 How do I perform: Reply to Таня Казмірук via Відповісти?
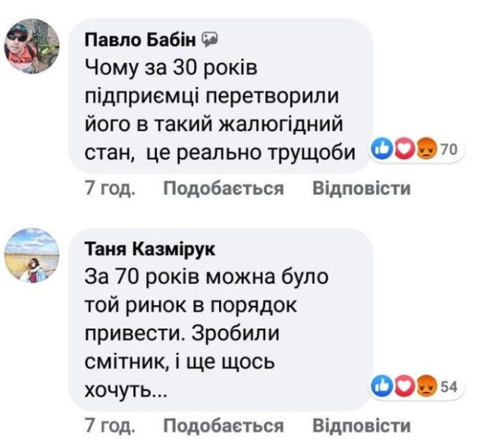pos(361,425)
